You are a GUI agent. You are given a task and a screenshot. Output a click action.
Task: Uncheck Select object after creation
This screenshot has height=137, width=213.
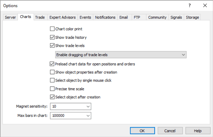pos(52,97)
